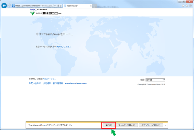This screenshot has width=194, height=136.
Task: Open favorites with the star icon
Action: pos(187,6)
